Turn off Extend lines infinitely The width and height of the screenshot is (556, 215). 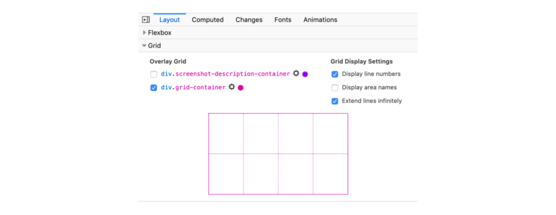(x=335, y=101)
